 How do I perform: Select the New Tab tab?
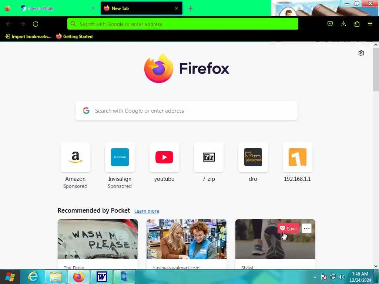tap(141, 8)
